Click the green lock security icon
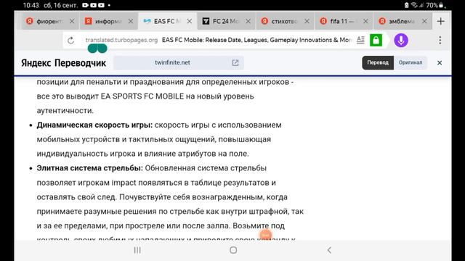The image size is (465, 261). click(376, 41)
